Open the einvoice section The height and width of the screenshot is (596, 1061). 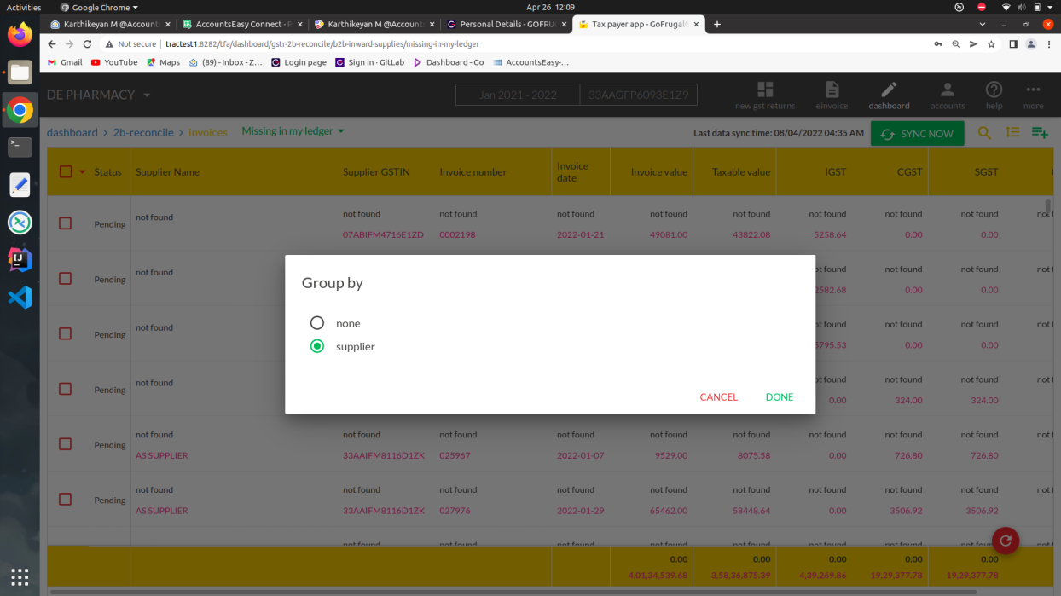point(832,95)
